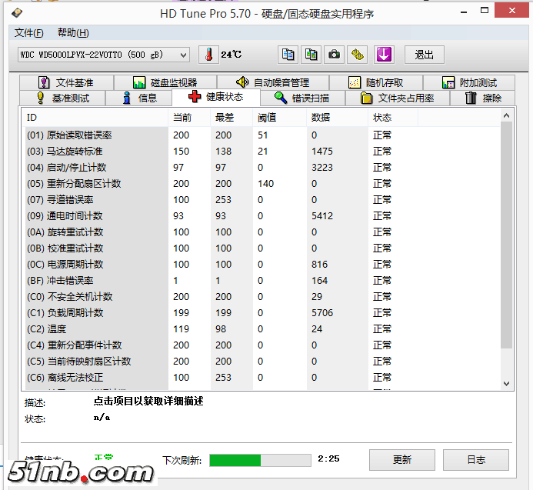The image size is (533, 490).
Task: Click the 更新 button
Action: coord(401,460)
